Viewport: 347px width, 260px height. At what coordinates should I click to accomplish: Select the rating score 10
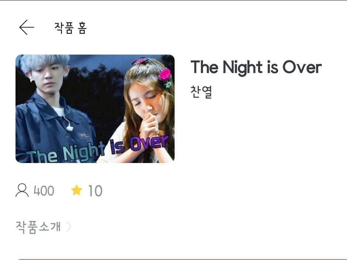(95, 191)
